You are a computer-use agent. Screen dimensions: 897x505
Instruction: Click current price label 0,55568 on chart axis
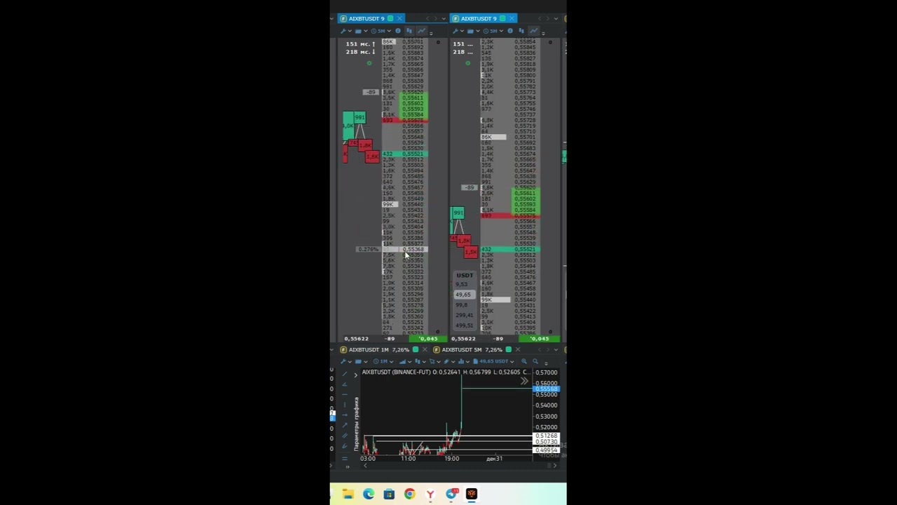547,389
